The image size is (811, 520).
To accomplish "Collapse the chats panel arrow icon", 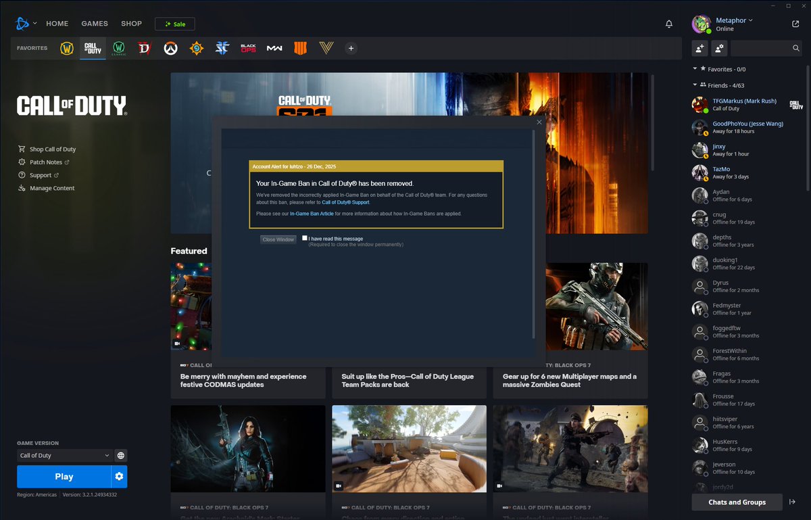I will (792, 502).
